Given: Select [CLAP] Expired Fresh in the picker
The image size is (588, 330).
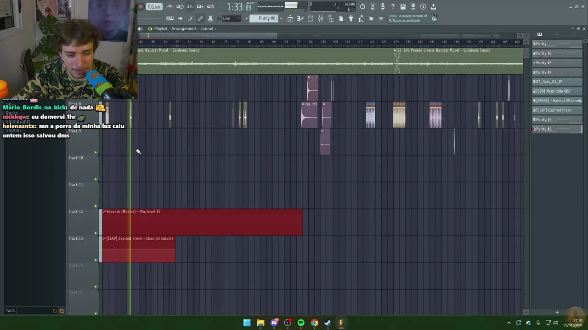Looking at the screenshot, I should tap(557, 110).
